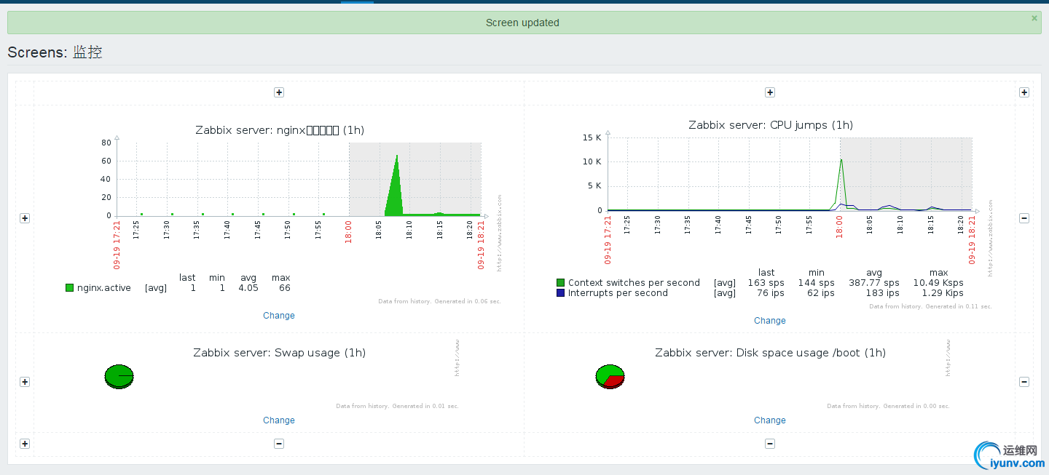Viewport: 1049px width, 475px height.
Task: Click the plus icon above the nginx graph
Action: 279,92
